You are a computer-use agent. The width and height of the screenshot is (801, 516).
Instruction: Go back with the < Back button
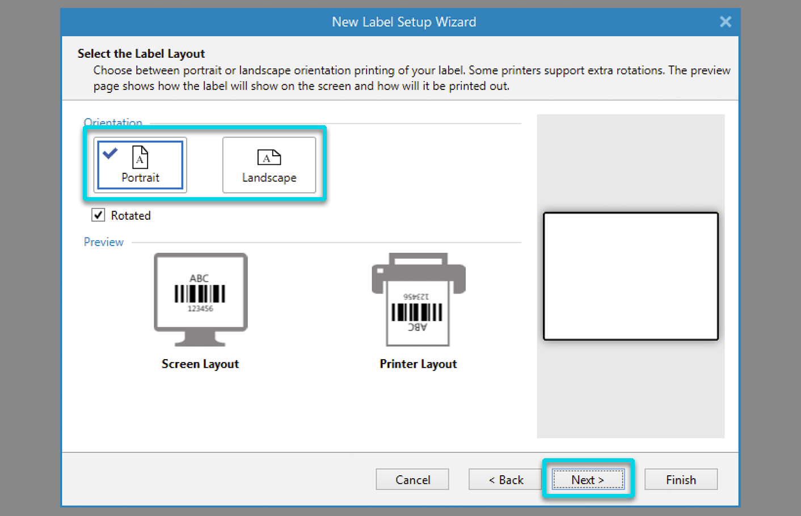(x=505, y=480)
